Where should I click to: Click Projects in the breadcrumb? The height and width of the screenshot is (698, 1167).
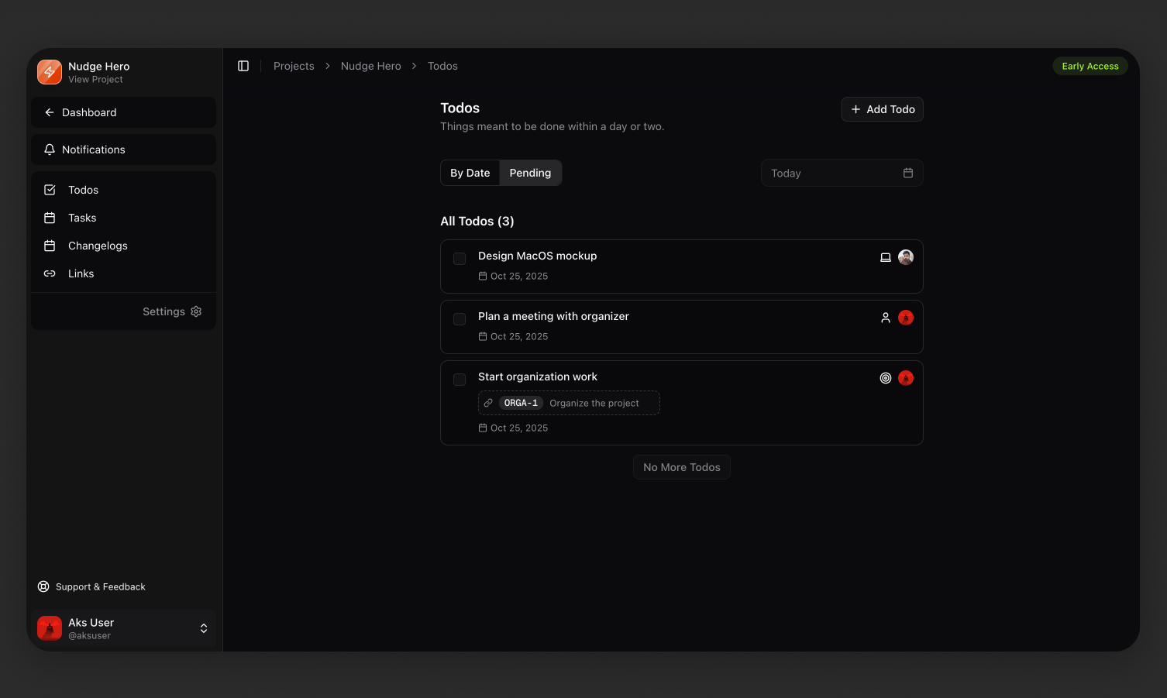coord(294,66)
